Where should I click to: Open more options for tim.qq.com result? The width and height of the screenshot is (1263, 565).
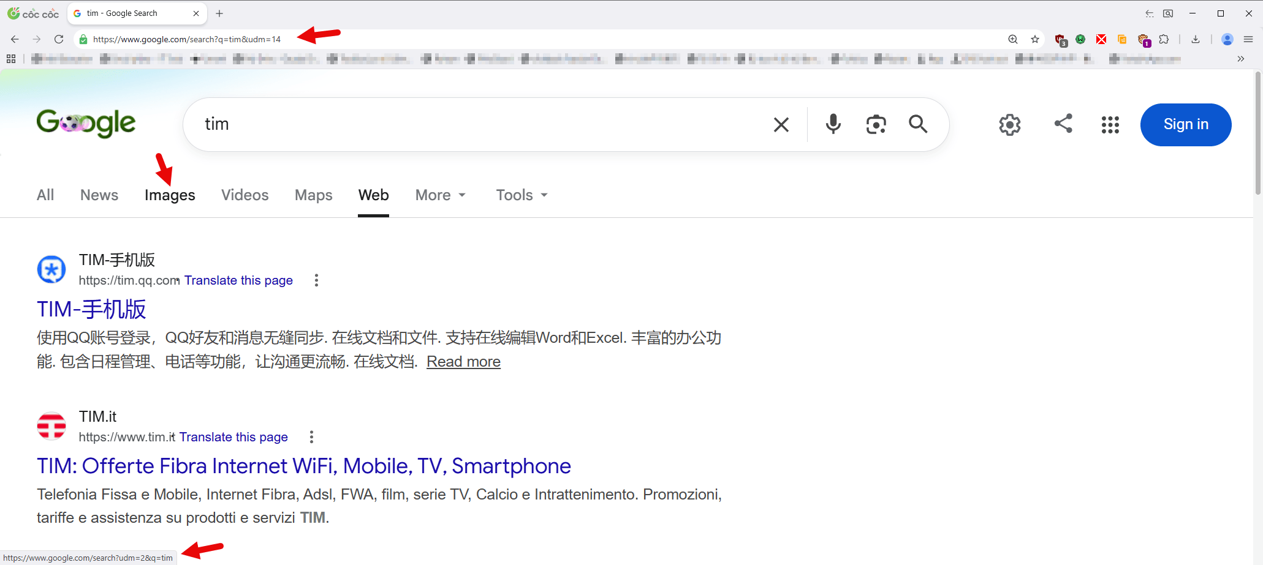tap(316, 280)
